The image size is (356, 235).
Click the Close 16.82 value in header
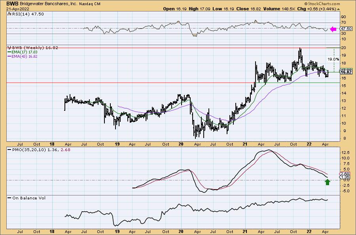pyautogui.click(x=249, y=9)
